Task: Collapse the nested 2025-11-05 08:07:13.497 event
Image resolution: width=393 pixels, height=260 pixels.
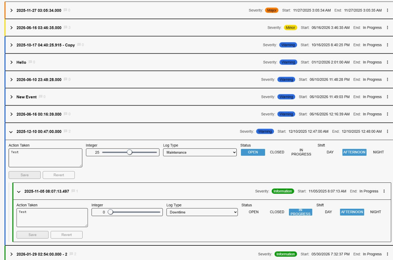Action: [19, 191]
